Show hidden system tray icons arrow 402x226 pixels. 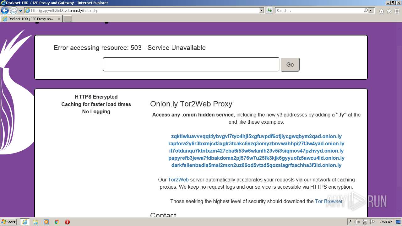coord(350,222)
